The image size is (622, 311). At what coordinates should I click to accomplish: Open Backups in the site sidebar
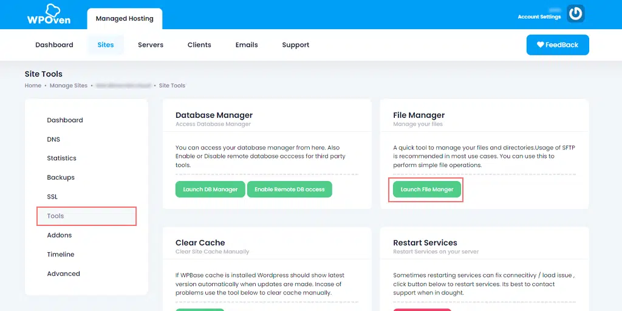pyautogui.click(x=61, y=177)
